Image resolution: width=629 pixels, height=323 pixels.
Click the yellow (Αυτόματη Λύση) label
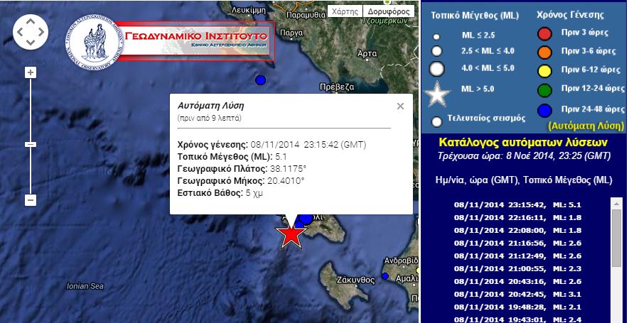(586, 126)
